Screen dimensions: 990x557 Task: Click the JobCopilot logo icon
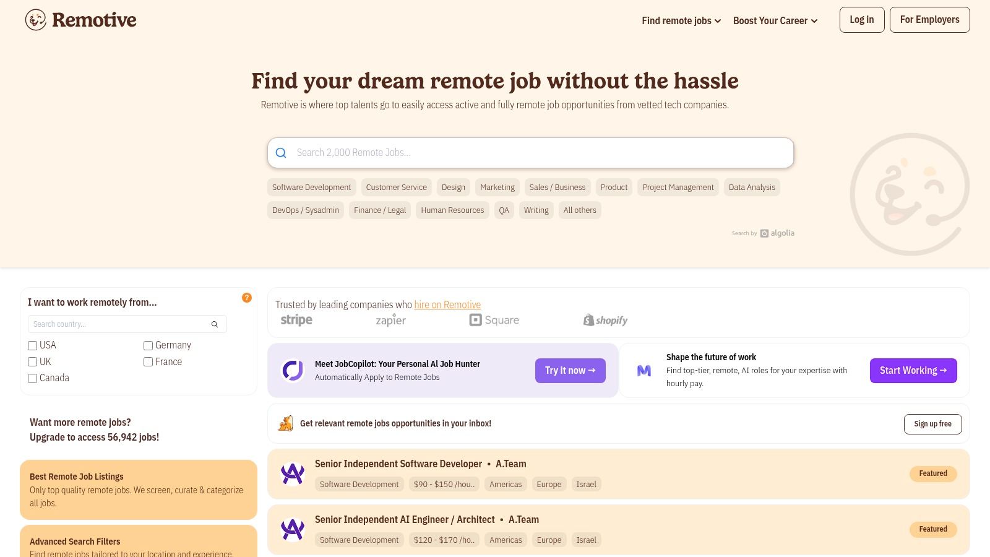click(293, 370)
